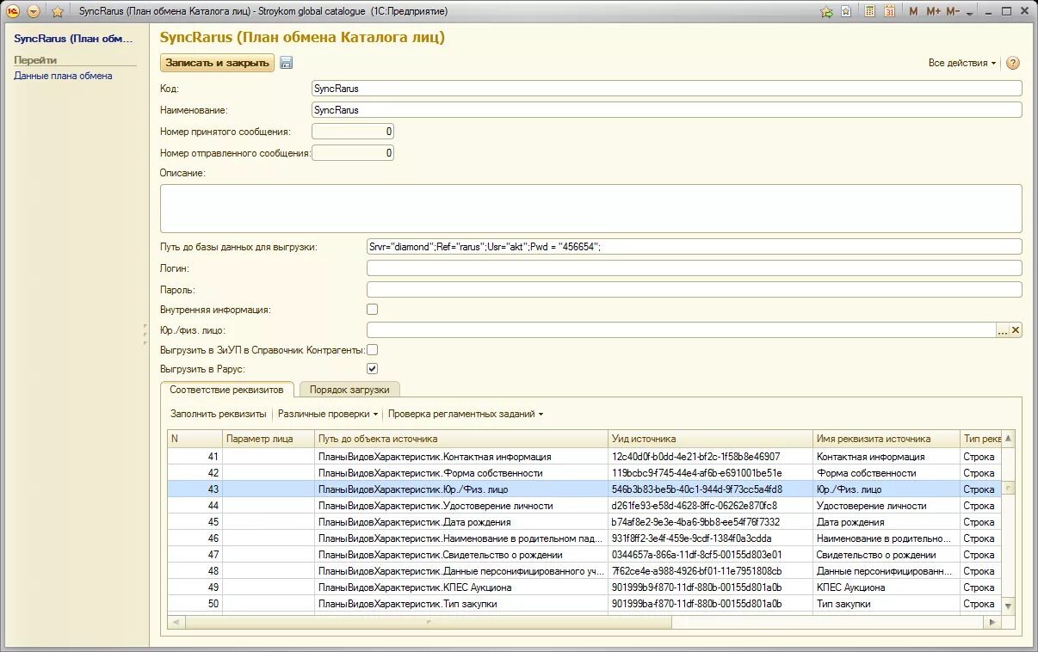
Task: Open the history page-with-star icon
Action: tap(846, 11)
